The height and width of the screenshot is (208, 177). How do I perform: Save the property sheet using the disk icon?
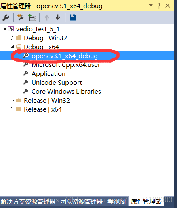[x=73, y=17]
